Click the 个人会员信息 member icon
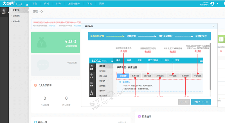 tap(35, 85)
